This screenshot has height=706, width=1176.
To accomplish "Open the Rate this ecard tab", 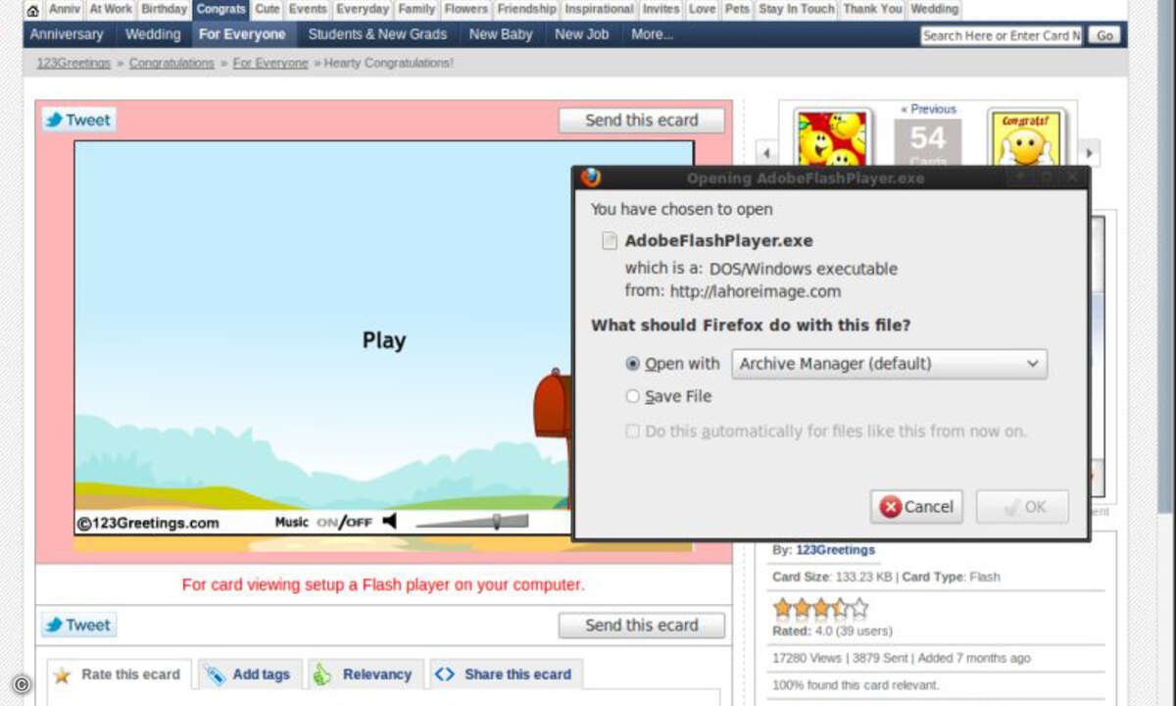I will click(119, 675).
